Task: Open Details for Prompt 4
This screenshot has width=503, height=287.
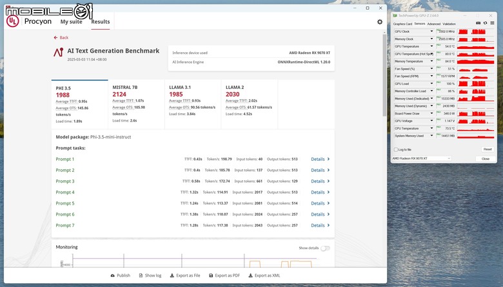Action: click(x=320, y=192)
